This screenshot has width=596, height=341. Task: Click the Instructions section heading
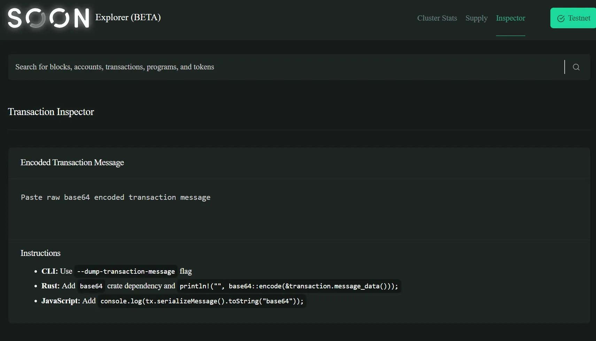(x=40, y=253)
